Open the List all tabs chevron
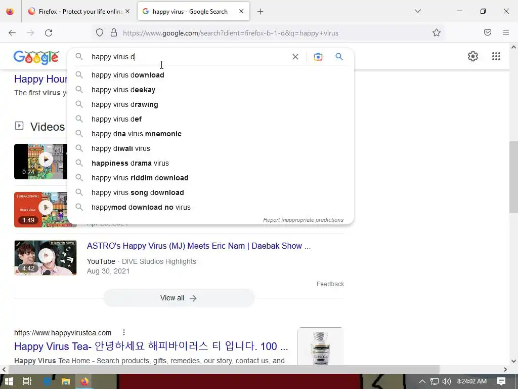This screenshot has width=518, height=389. [417, 11]
